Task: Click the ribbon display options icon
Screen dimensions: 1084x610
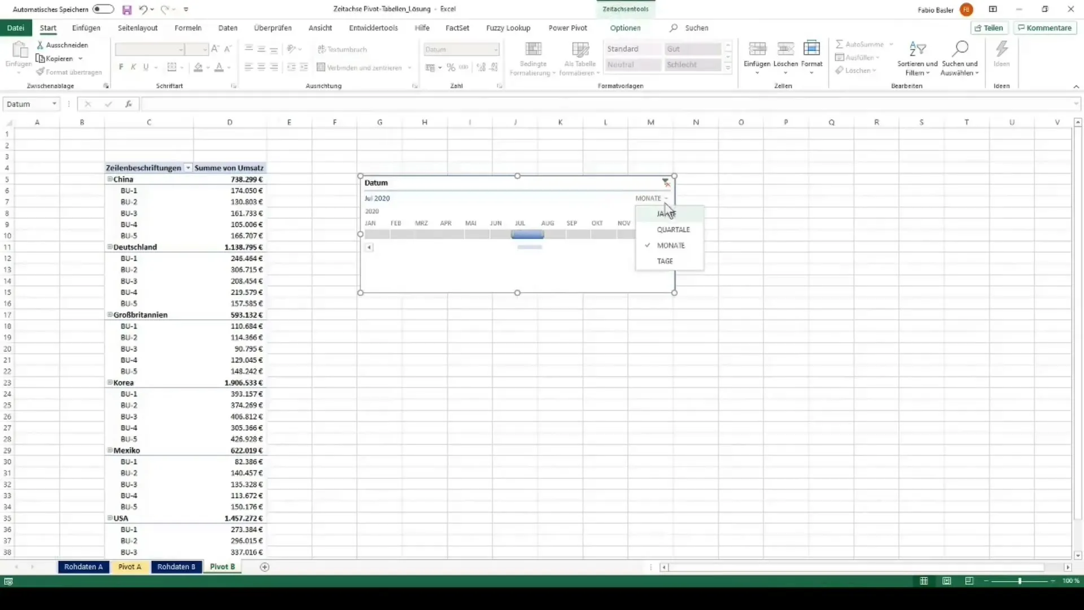Action: coord(993,9)
